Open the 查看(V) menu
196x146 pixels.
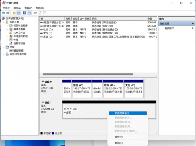pyautogui.click(x=28, y=8)
